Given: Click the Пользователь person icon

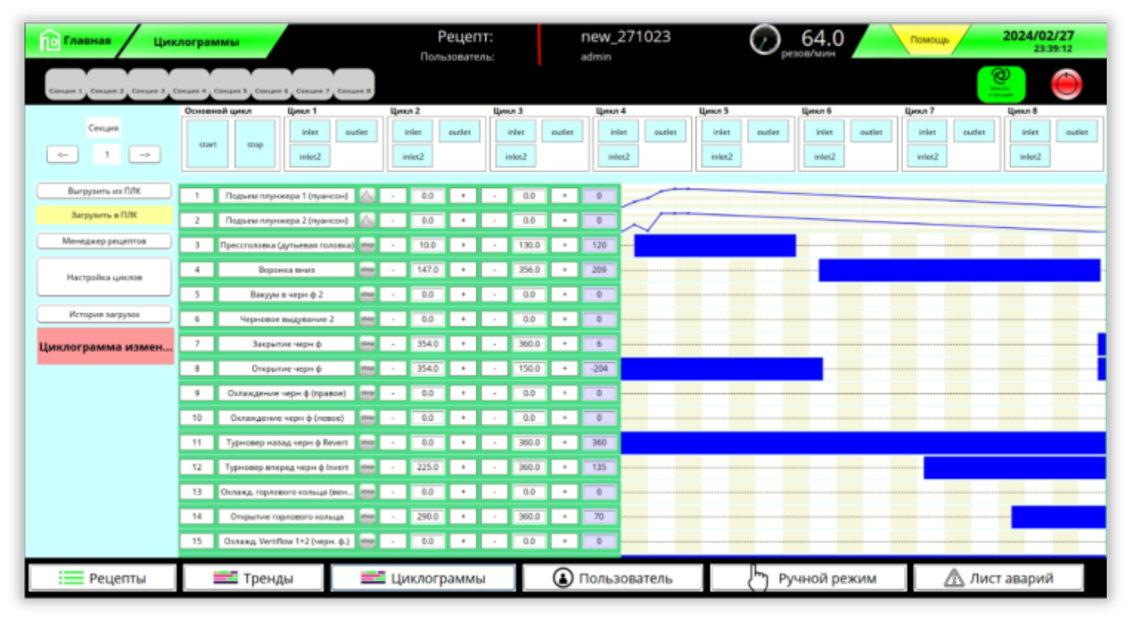Looking at the screenshot, I should [563, 579].
